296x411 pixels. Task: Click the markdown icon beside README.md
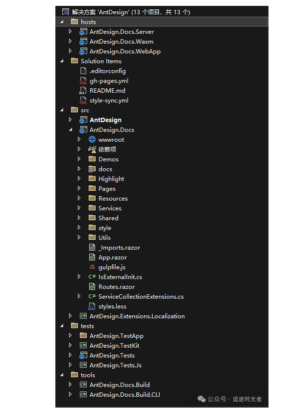[x=83, y=91]
